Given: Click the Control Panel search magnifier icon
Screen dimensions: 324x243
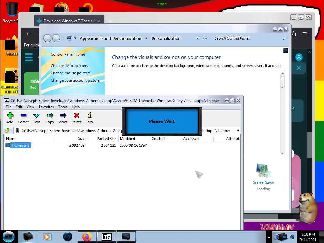Looking at the screenshot, I should coord(284,38).
